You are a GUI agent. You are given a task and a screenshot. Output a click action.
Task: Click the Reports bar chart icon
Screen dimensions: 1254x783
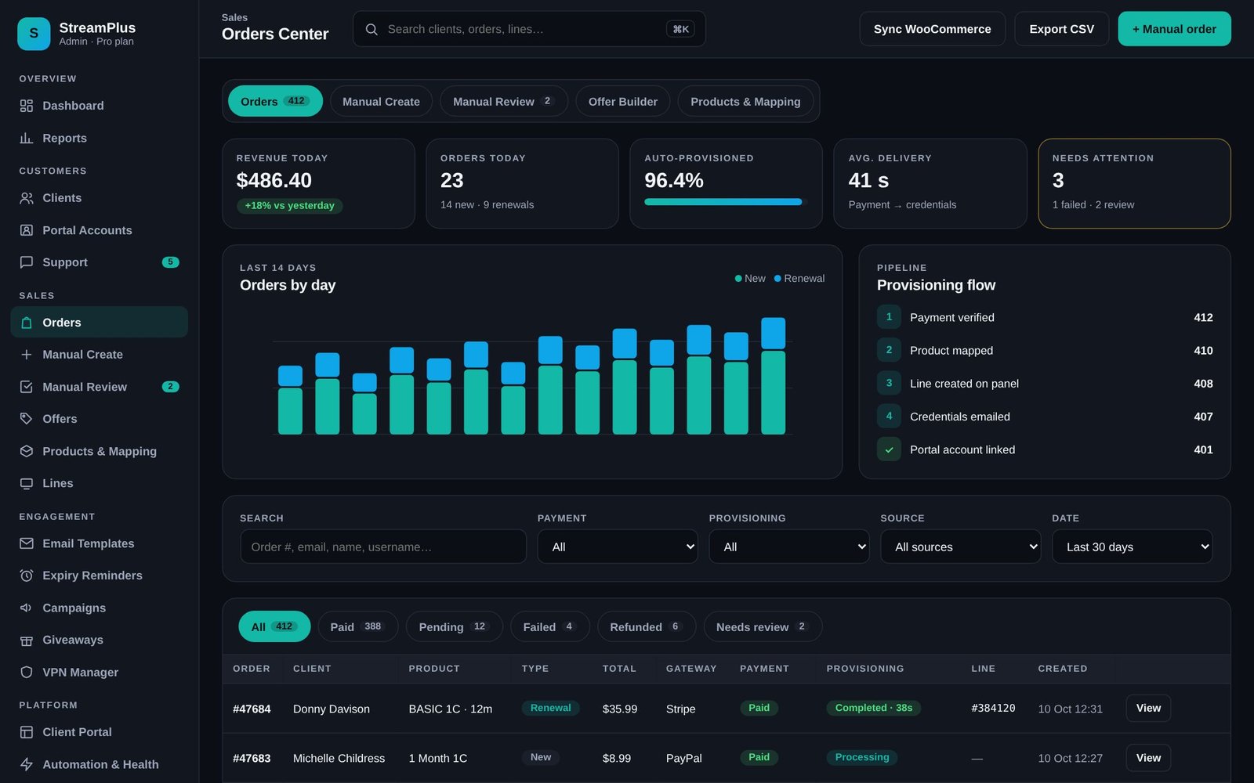tap(27, 138)
